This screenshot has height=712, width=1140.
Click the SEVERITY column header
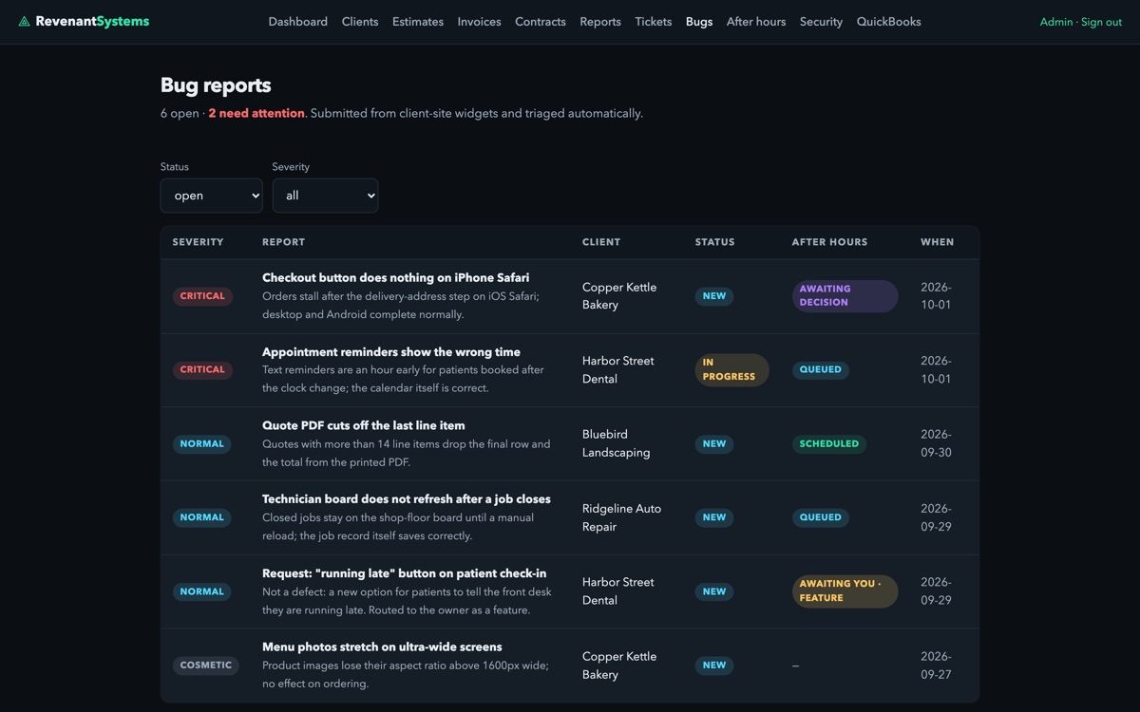(199, 242)
